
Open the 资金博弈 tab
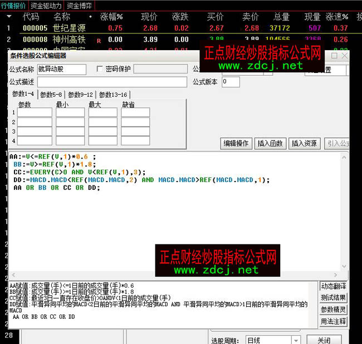[x=80, y=6]
